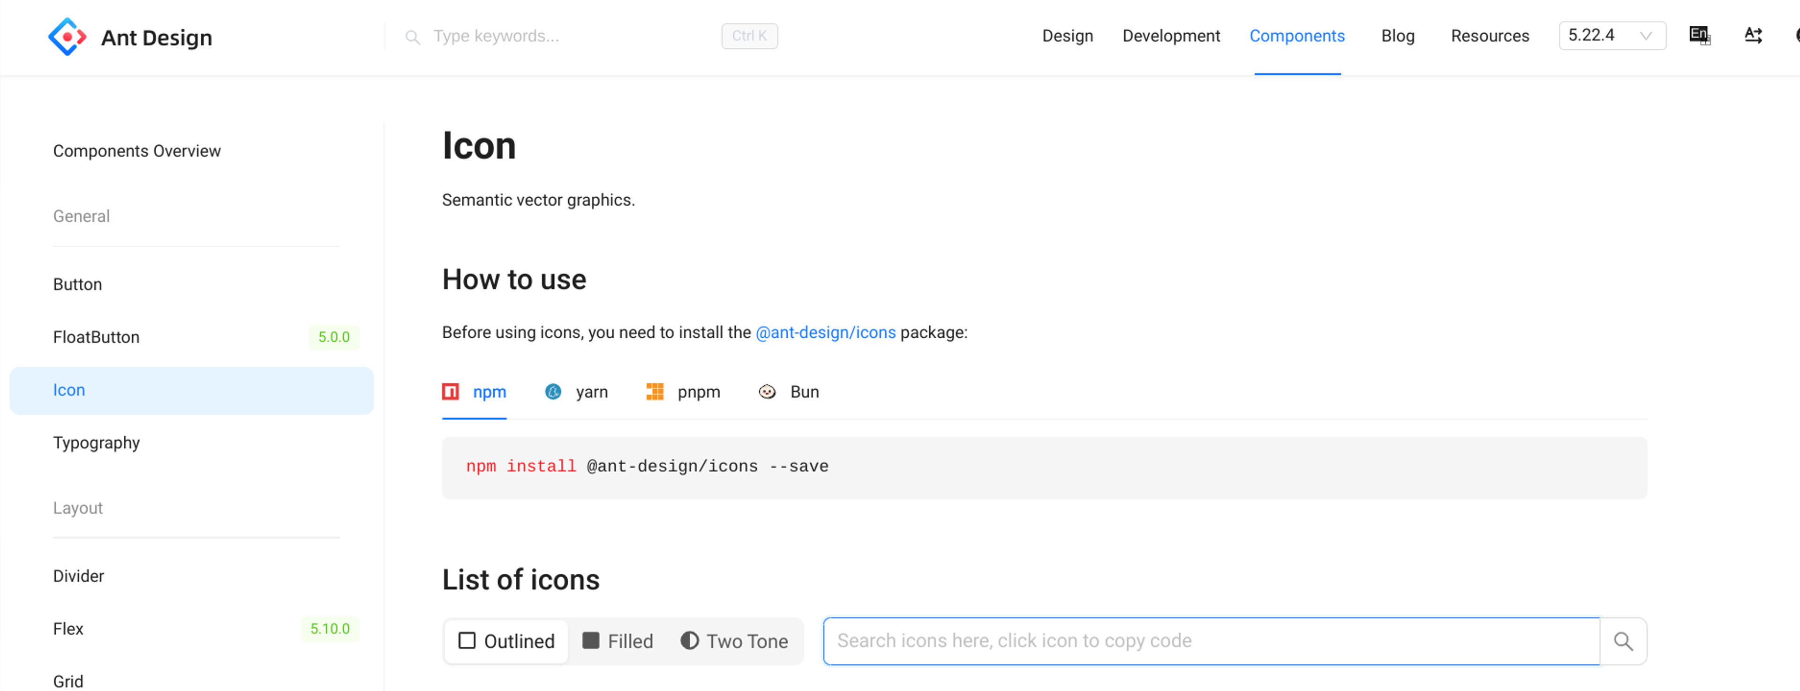This screenshot has width=1800, height=691.
Task: Select the Filled icons toggle
Action: tap(618, 640)
